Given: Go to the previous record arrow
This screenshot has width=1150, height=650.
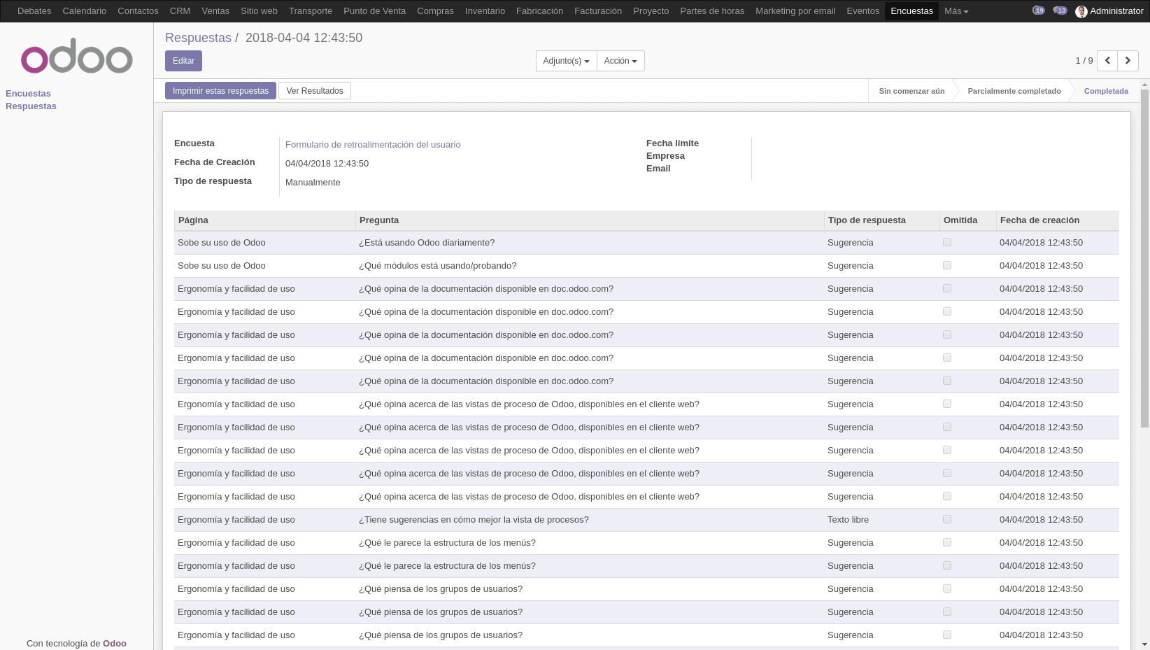Looking at the screenshot, I should tap(1107, 61).
